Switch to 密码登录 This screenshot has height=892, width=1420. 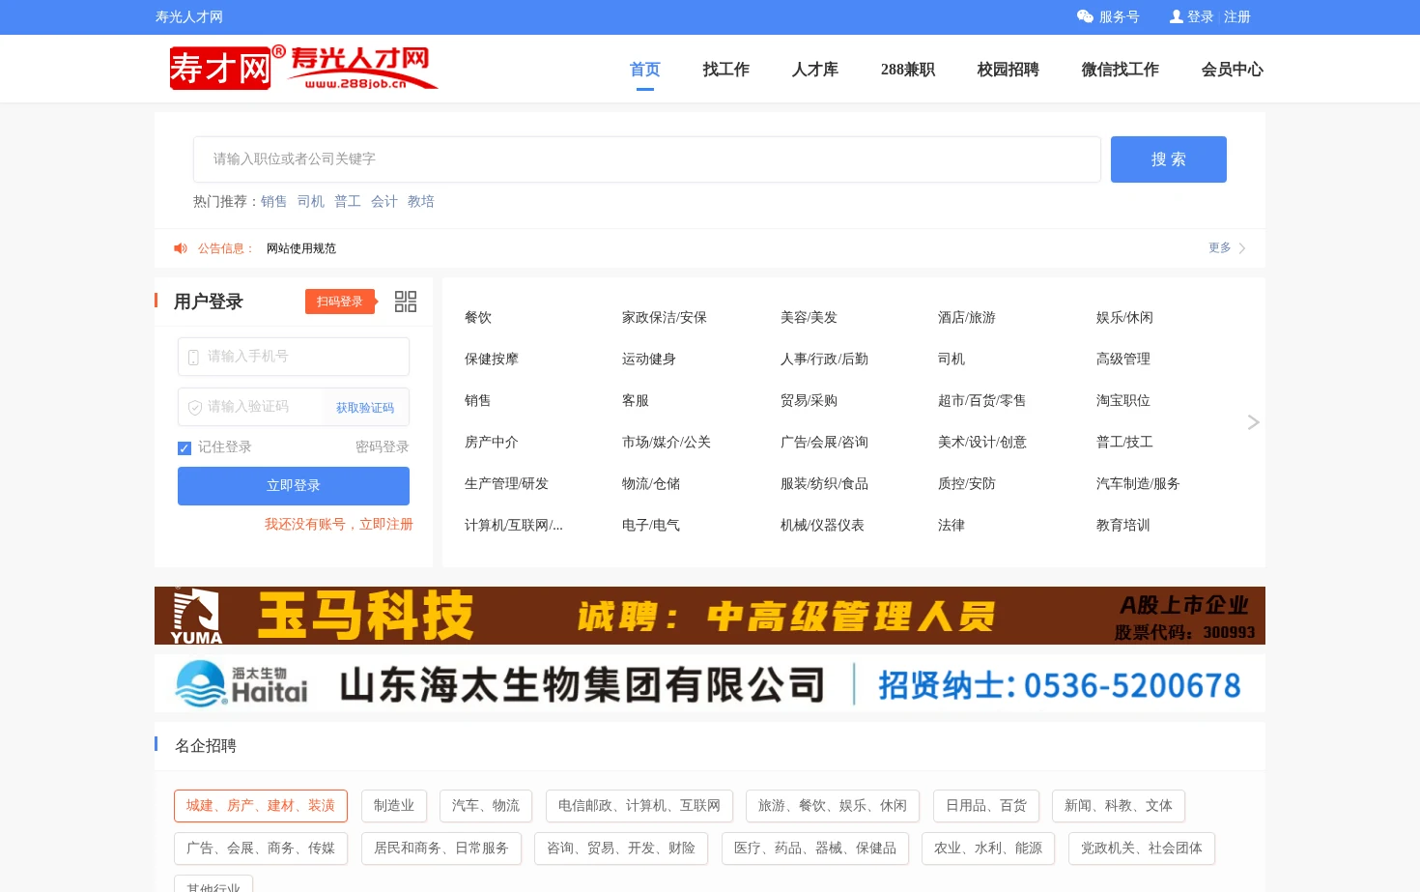(x=382, y=447)
